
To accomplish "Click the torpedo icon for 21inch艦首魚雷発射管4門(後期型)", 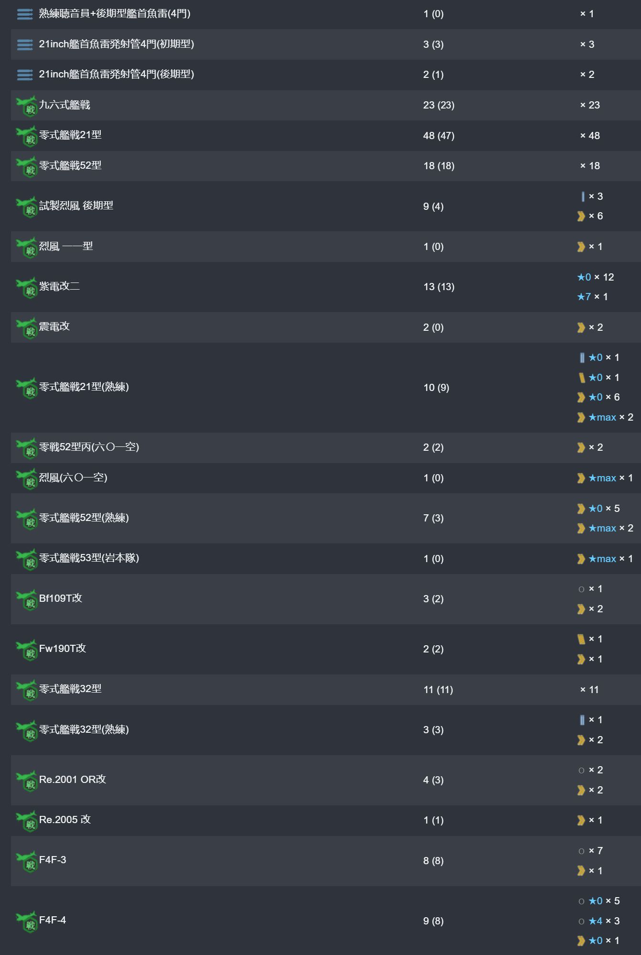I will [25, 75].
